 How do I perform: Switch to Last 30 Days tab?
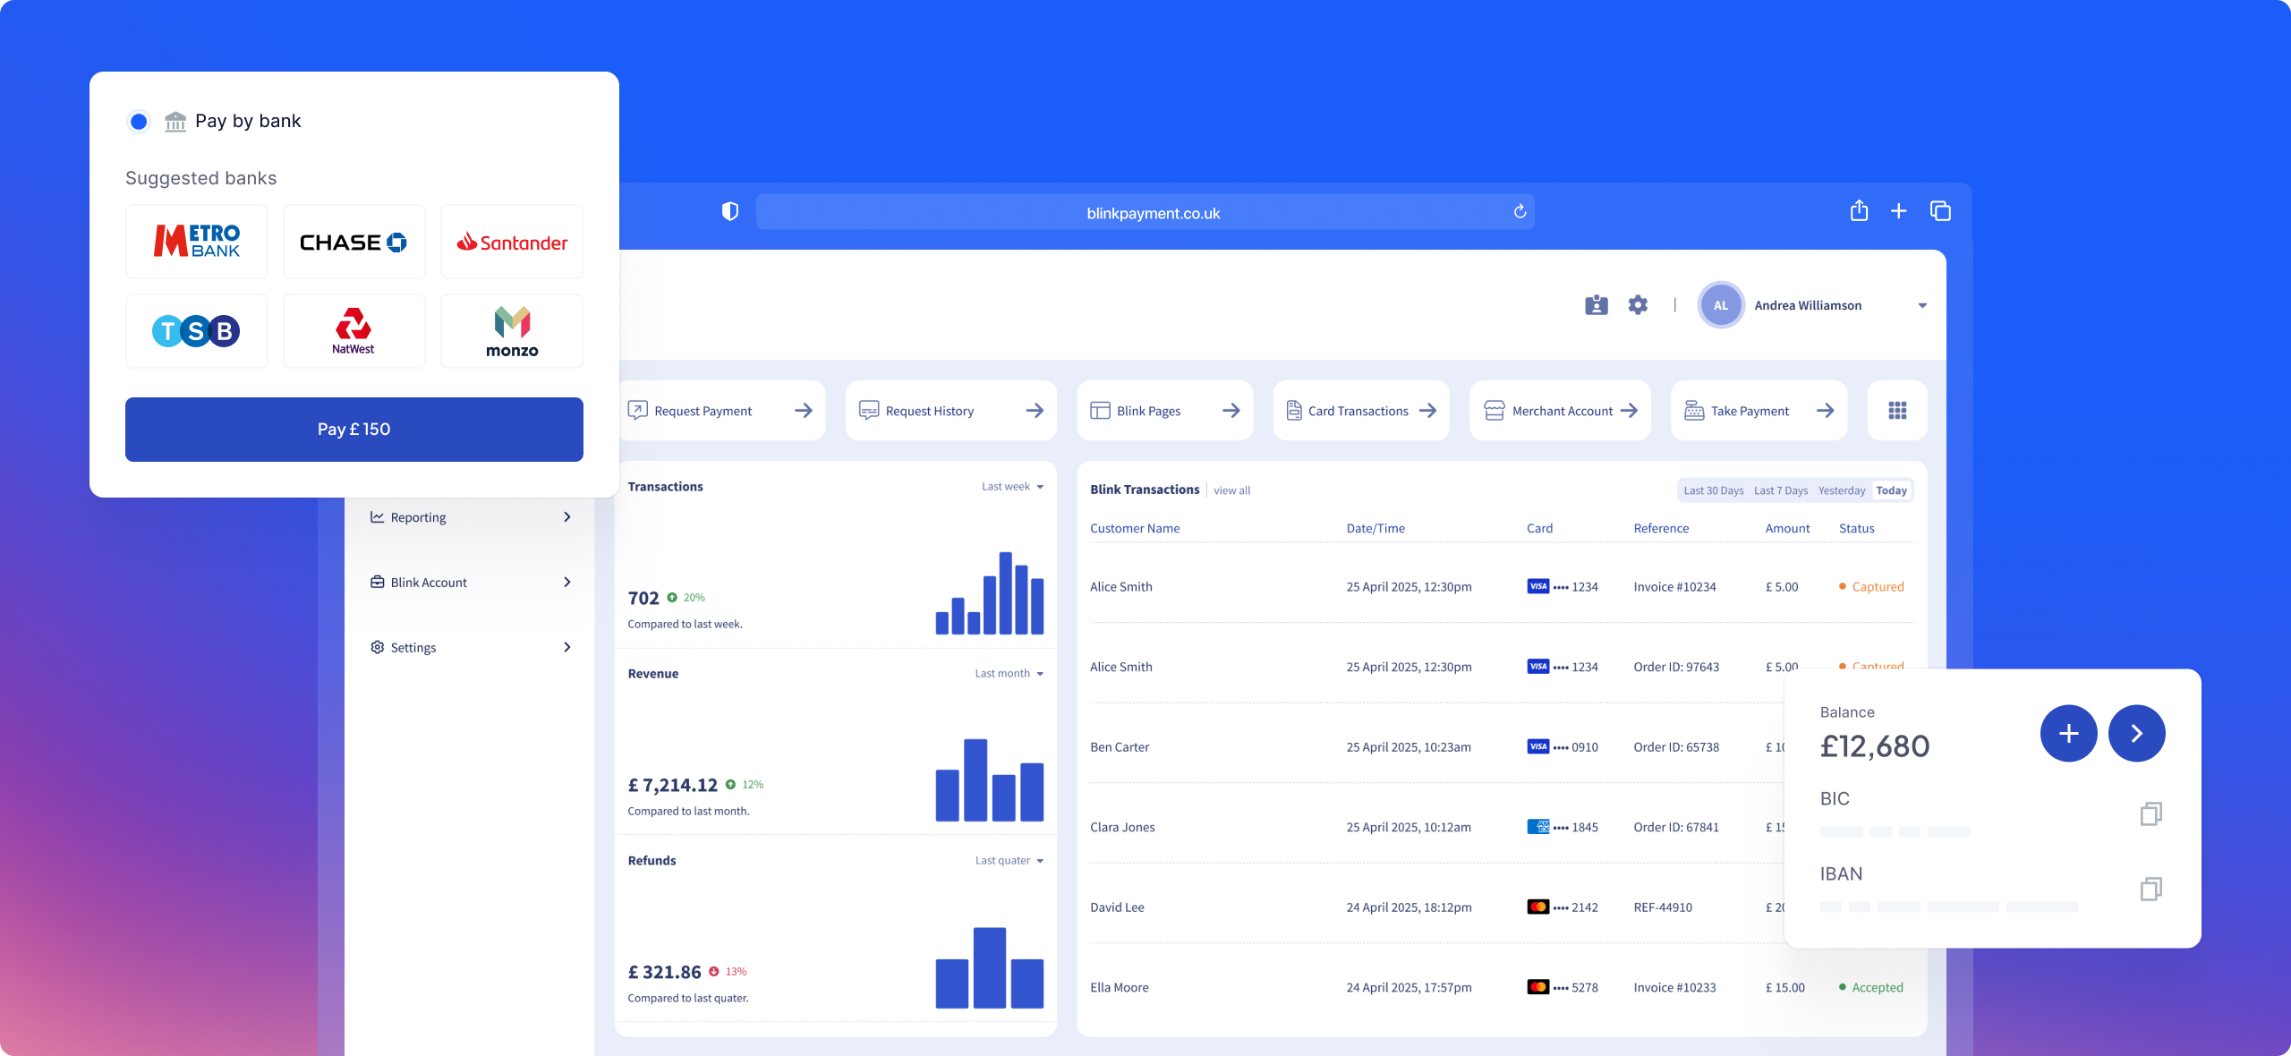pos(1713,490)
